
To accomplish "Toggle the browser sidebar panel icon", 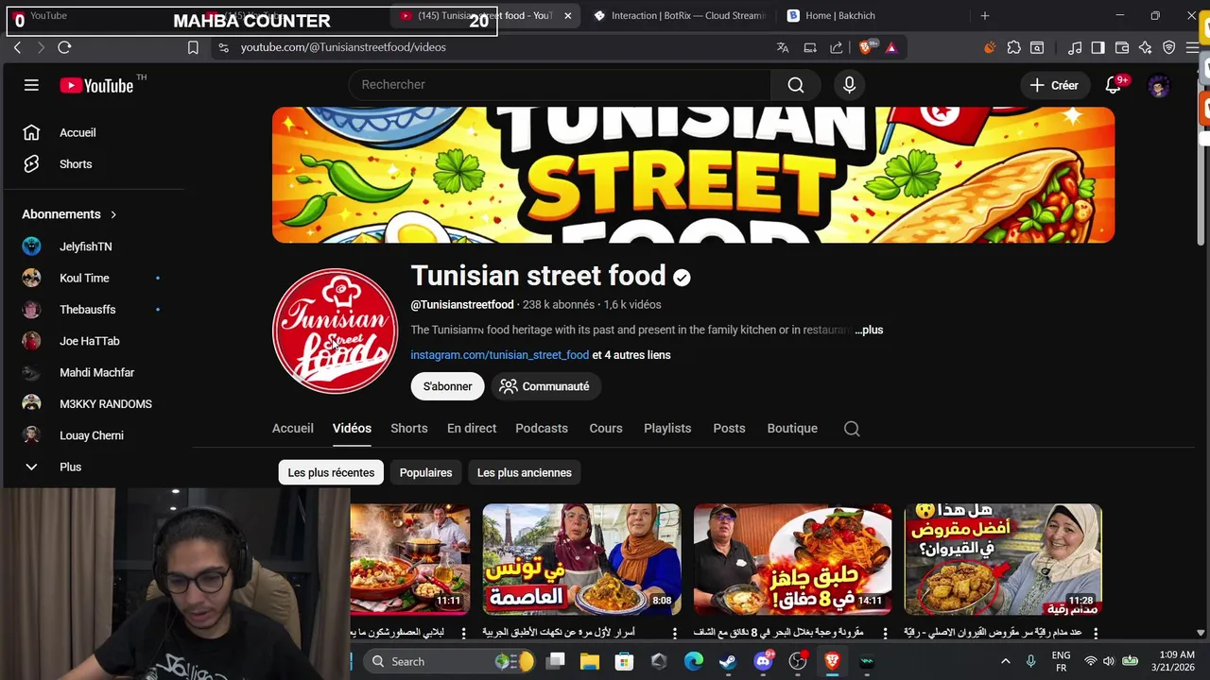I will 1098,47.
